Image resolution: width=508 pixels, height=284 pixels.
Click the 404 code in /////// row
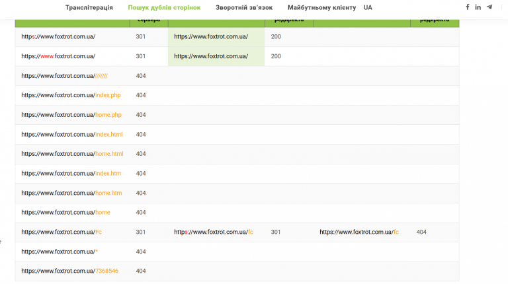coord(141,76)
